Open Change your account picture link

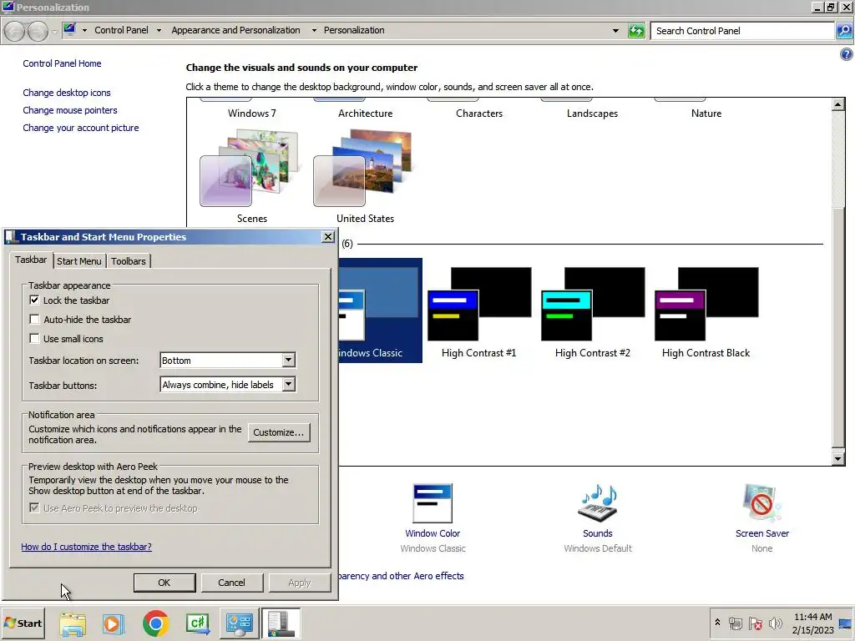(x=81, y=128)
